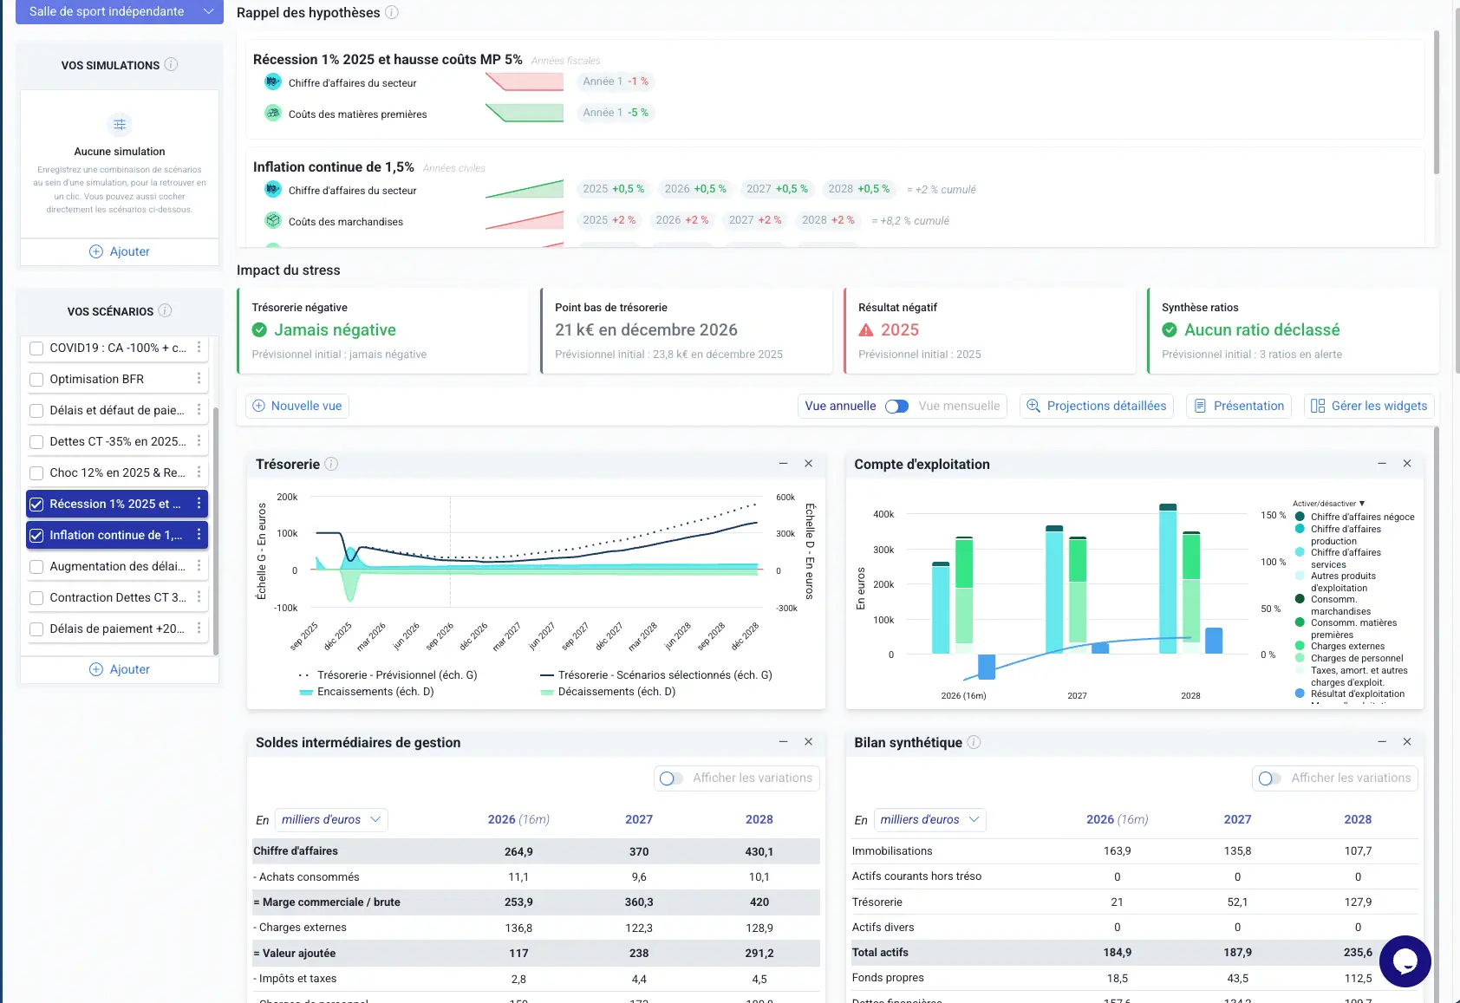Image resolution: width=1460 pixels, height=1003 pixels.
Task: Open options menu for Inflation continue scenario
Action: (x=199, y=535)
